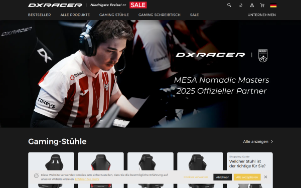This screenshot has width=301, height=188.
Task: Open the third gaming chair card
Action: [x=150, y=170]
